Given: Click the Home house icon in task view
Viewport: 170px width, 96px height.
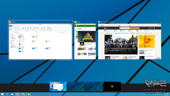Looking at the screenshot, I should (10, 22).
